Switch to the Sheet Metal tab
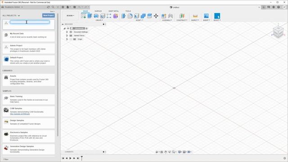Image resolution: width=288 pixels, height=162 pixels. click(x=113, y=11)
